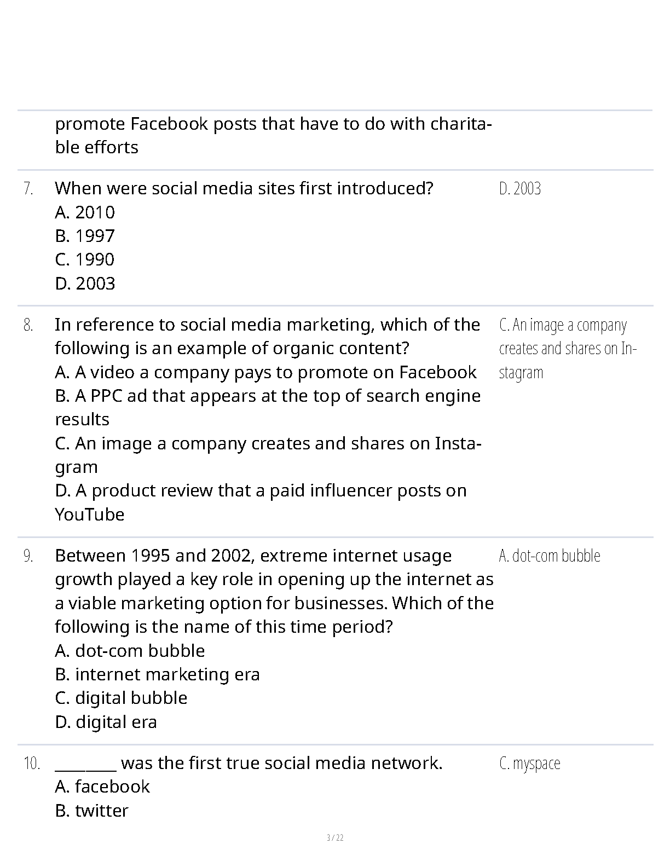
Task: Click option 'D. A product review' by paid influencer
Action: 261,490
